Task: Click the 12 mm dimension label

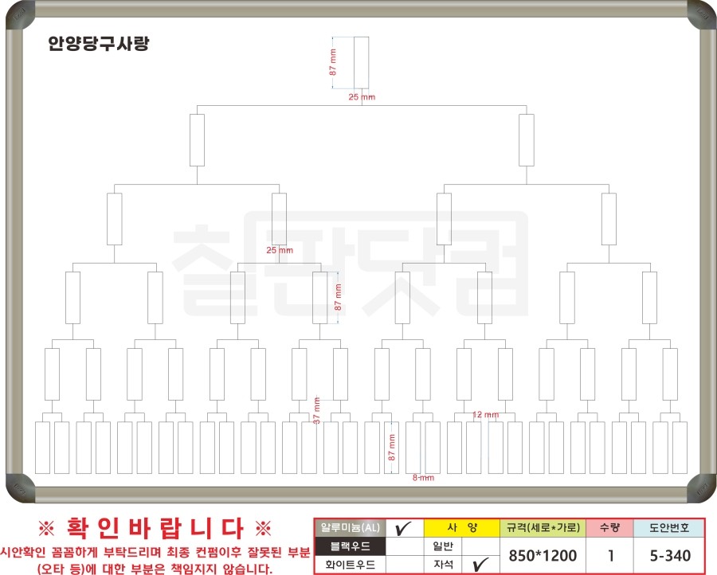Action: tap(485, 415)
